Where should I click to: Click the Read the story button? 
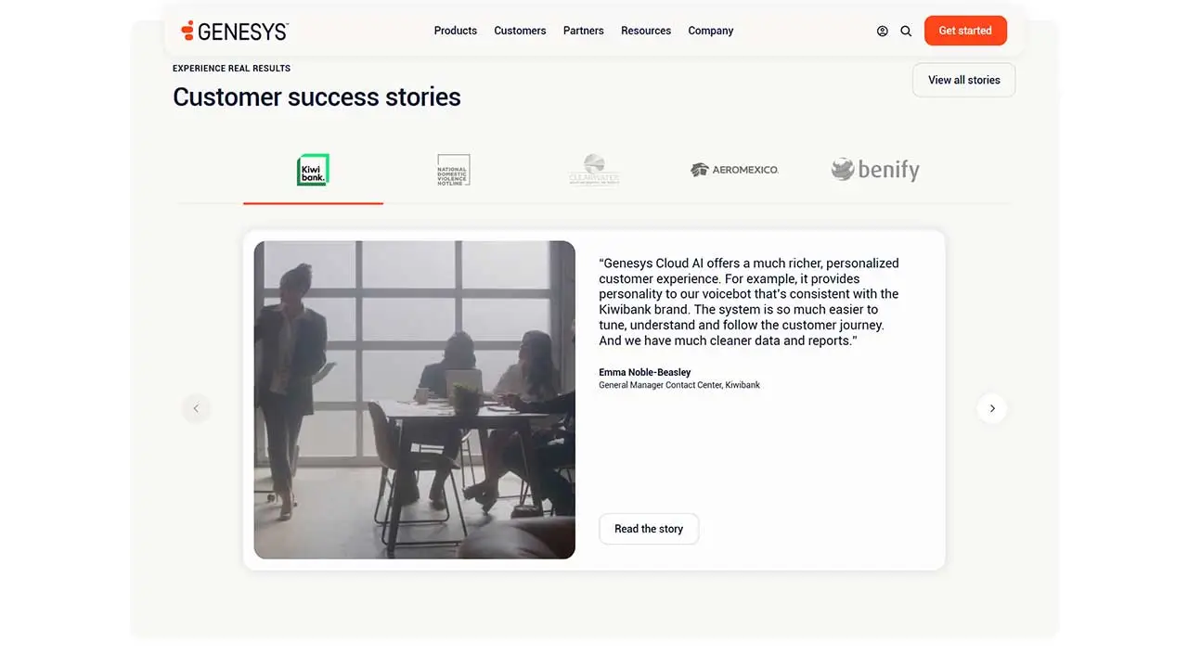649,529
